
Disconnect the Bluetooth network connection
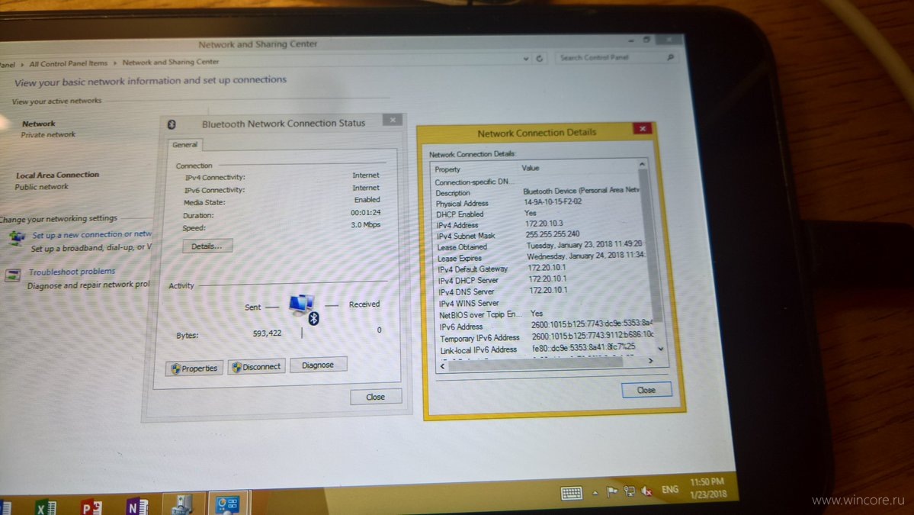(x=256, y=366)
